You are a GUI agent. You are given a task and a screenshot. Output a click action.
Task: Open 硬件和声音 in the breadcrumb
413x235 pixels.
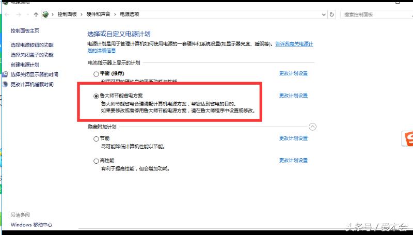click(x=98, y=14)
